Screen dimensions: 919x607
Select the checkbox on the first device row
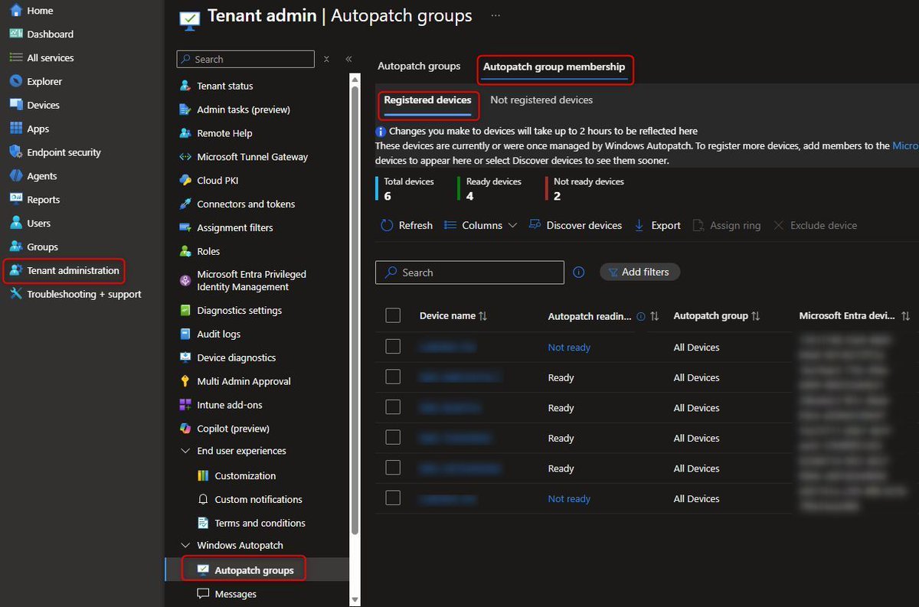tap(393, 346)
